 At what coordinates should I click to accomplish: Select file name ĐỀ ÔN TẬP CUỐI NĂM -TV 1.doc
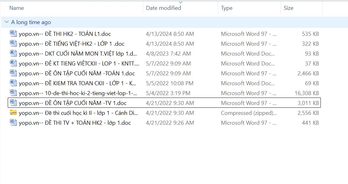tap(73, 103)
